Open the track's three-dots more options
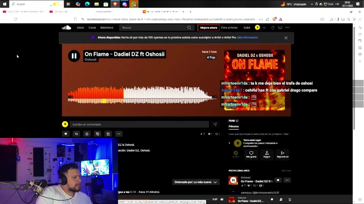Viewport: 364px width, 204px height. (119, 134)
